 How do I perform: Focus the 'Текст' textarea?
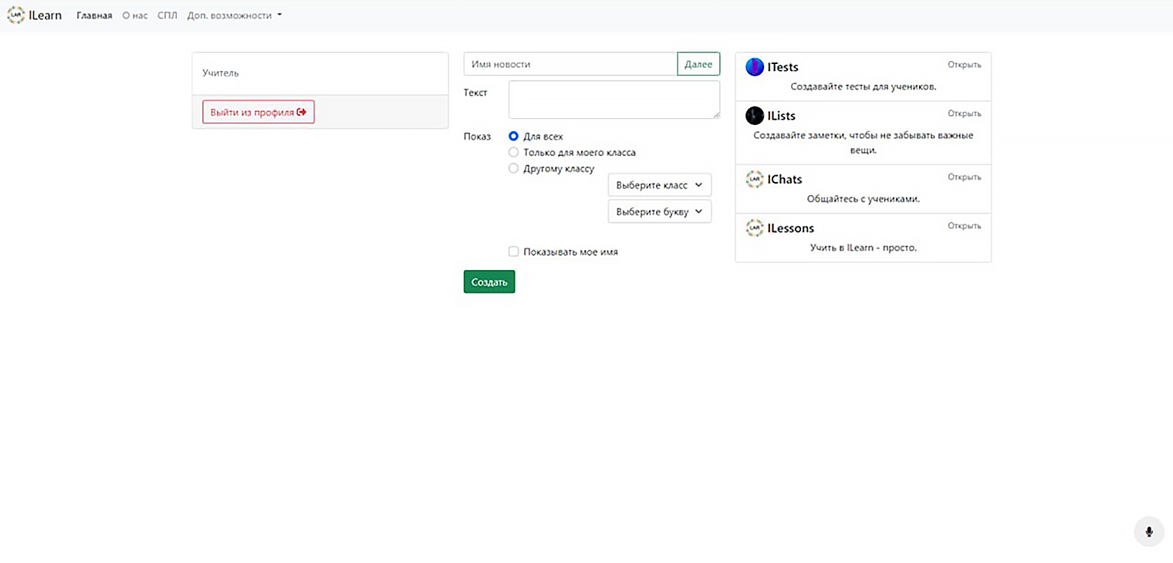click(614, 99)
